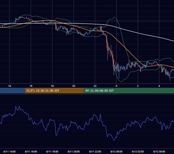Screen dimensions: 174x154
Task: Click the 9/12 02:00 label on oscillator axis
Action: click(x=138, y=151)
